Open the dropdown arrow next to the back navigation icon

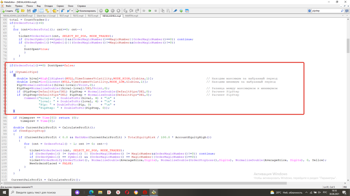point(58,11)
